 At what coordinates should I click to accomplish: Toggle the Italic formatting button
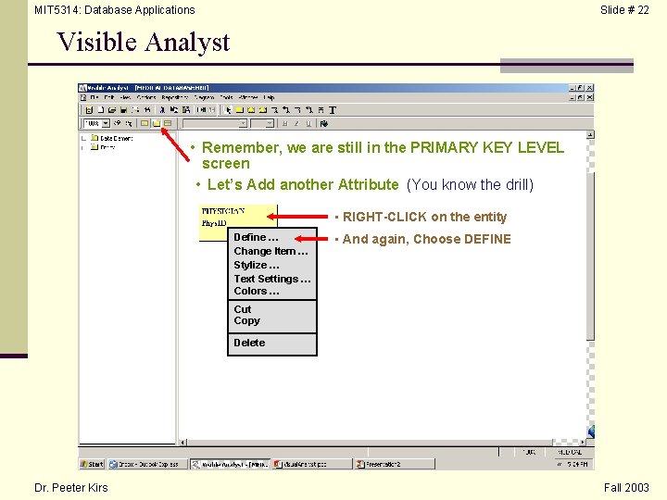pyautogui.click(x=296, y=124)
